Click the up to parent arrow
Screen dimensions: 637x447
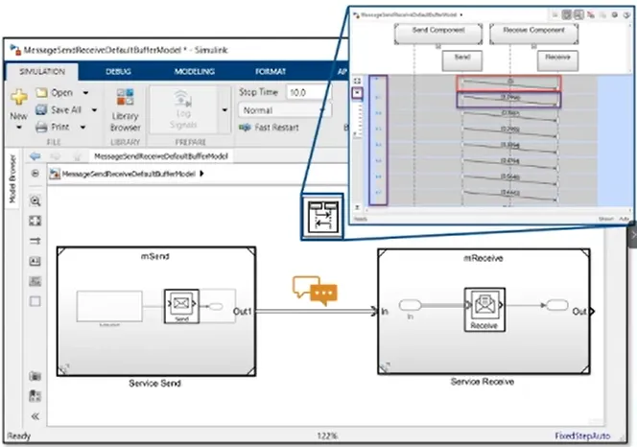pos(77,156)
